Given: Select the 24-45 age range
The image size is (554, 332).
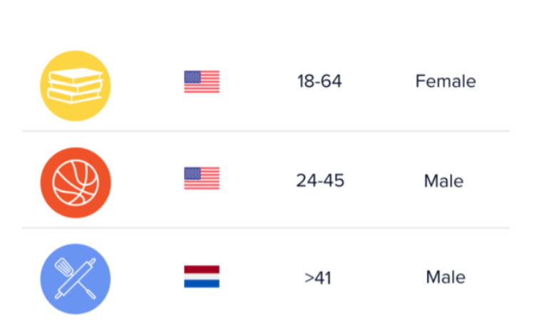Looking at the screenshot, I should click(320, 180).
